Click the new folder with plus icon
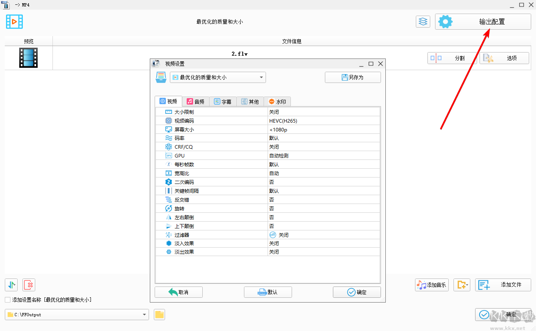 click(x=461, y=285)
